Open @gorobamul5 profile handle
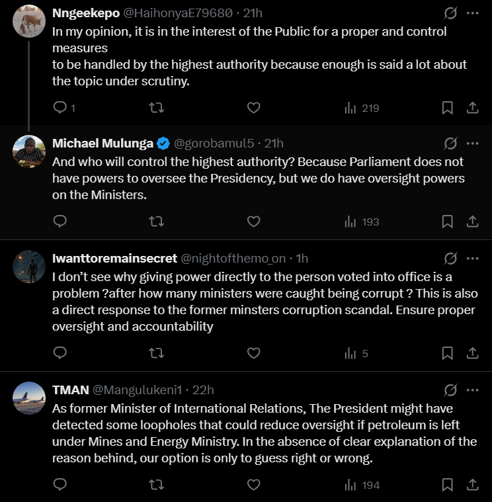Viewport: 492px width, 502px height. (214, 144)
